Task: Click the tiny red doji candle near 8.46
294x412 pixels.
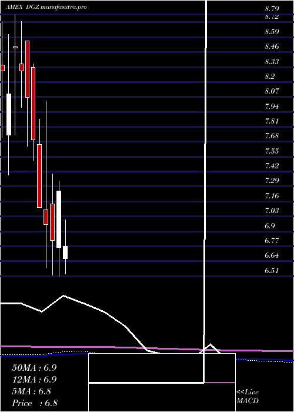Action: click(x=15, y=47)
